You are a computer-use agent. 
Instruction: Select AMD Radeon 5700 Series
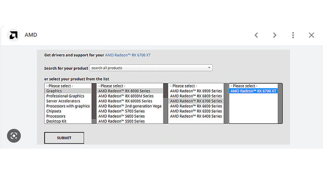pyautogui.click(x=130, y=111)
